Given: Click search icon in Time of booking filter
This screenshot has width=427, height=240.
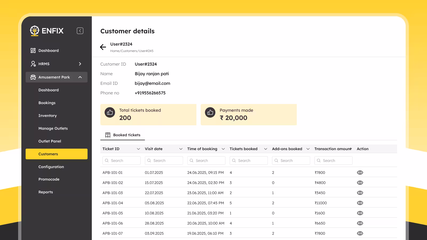Looking at the screenshot, I should (192, 161).
